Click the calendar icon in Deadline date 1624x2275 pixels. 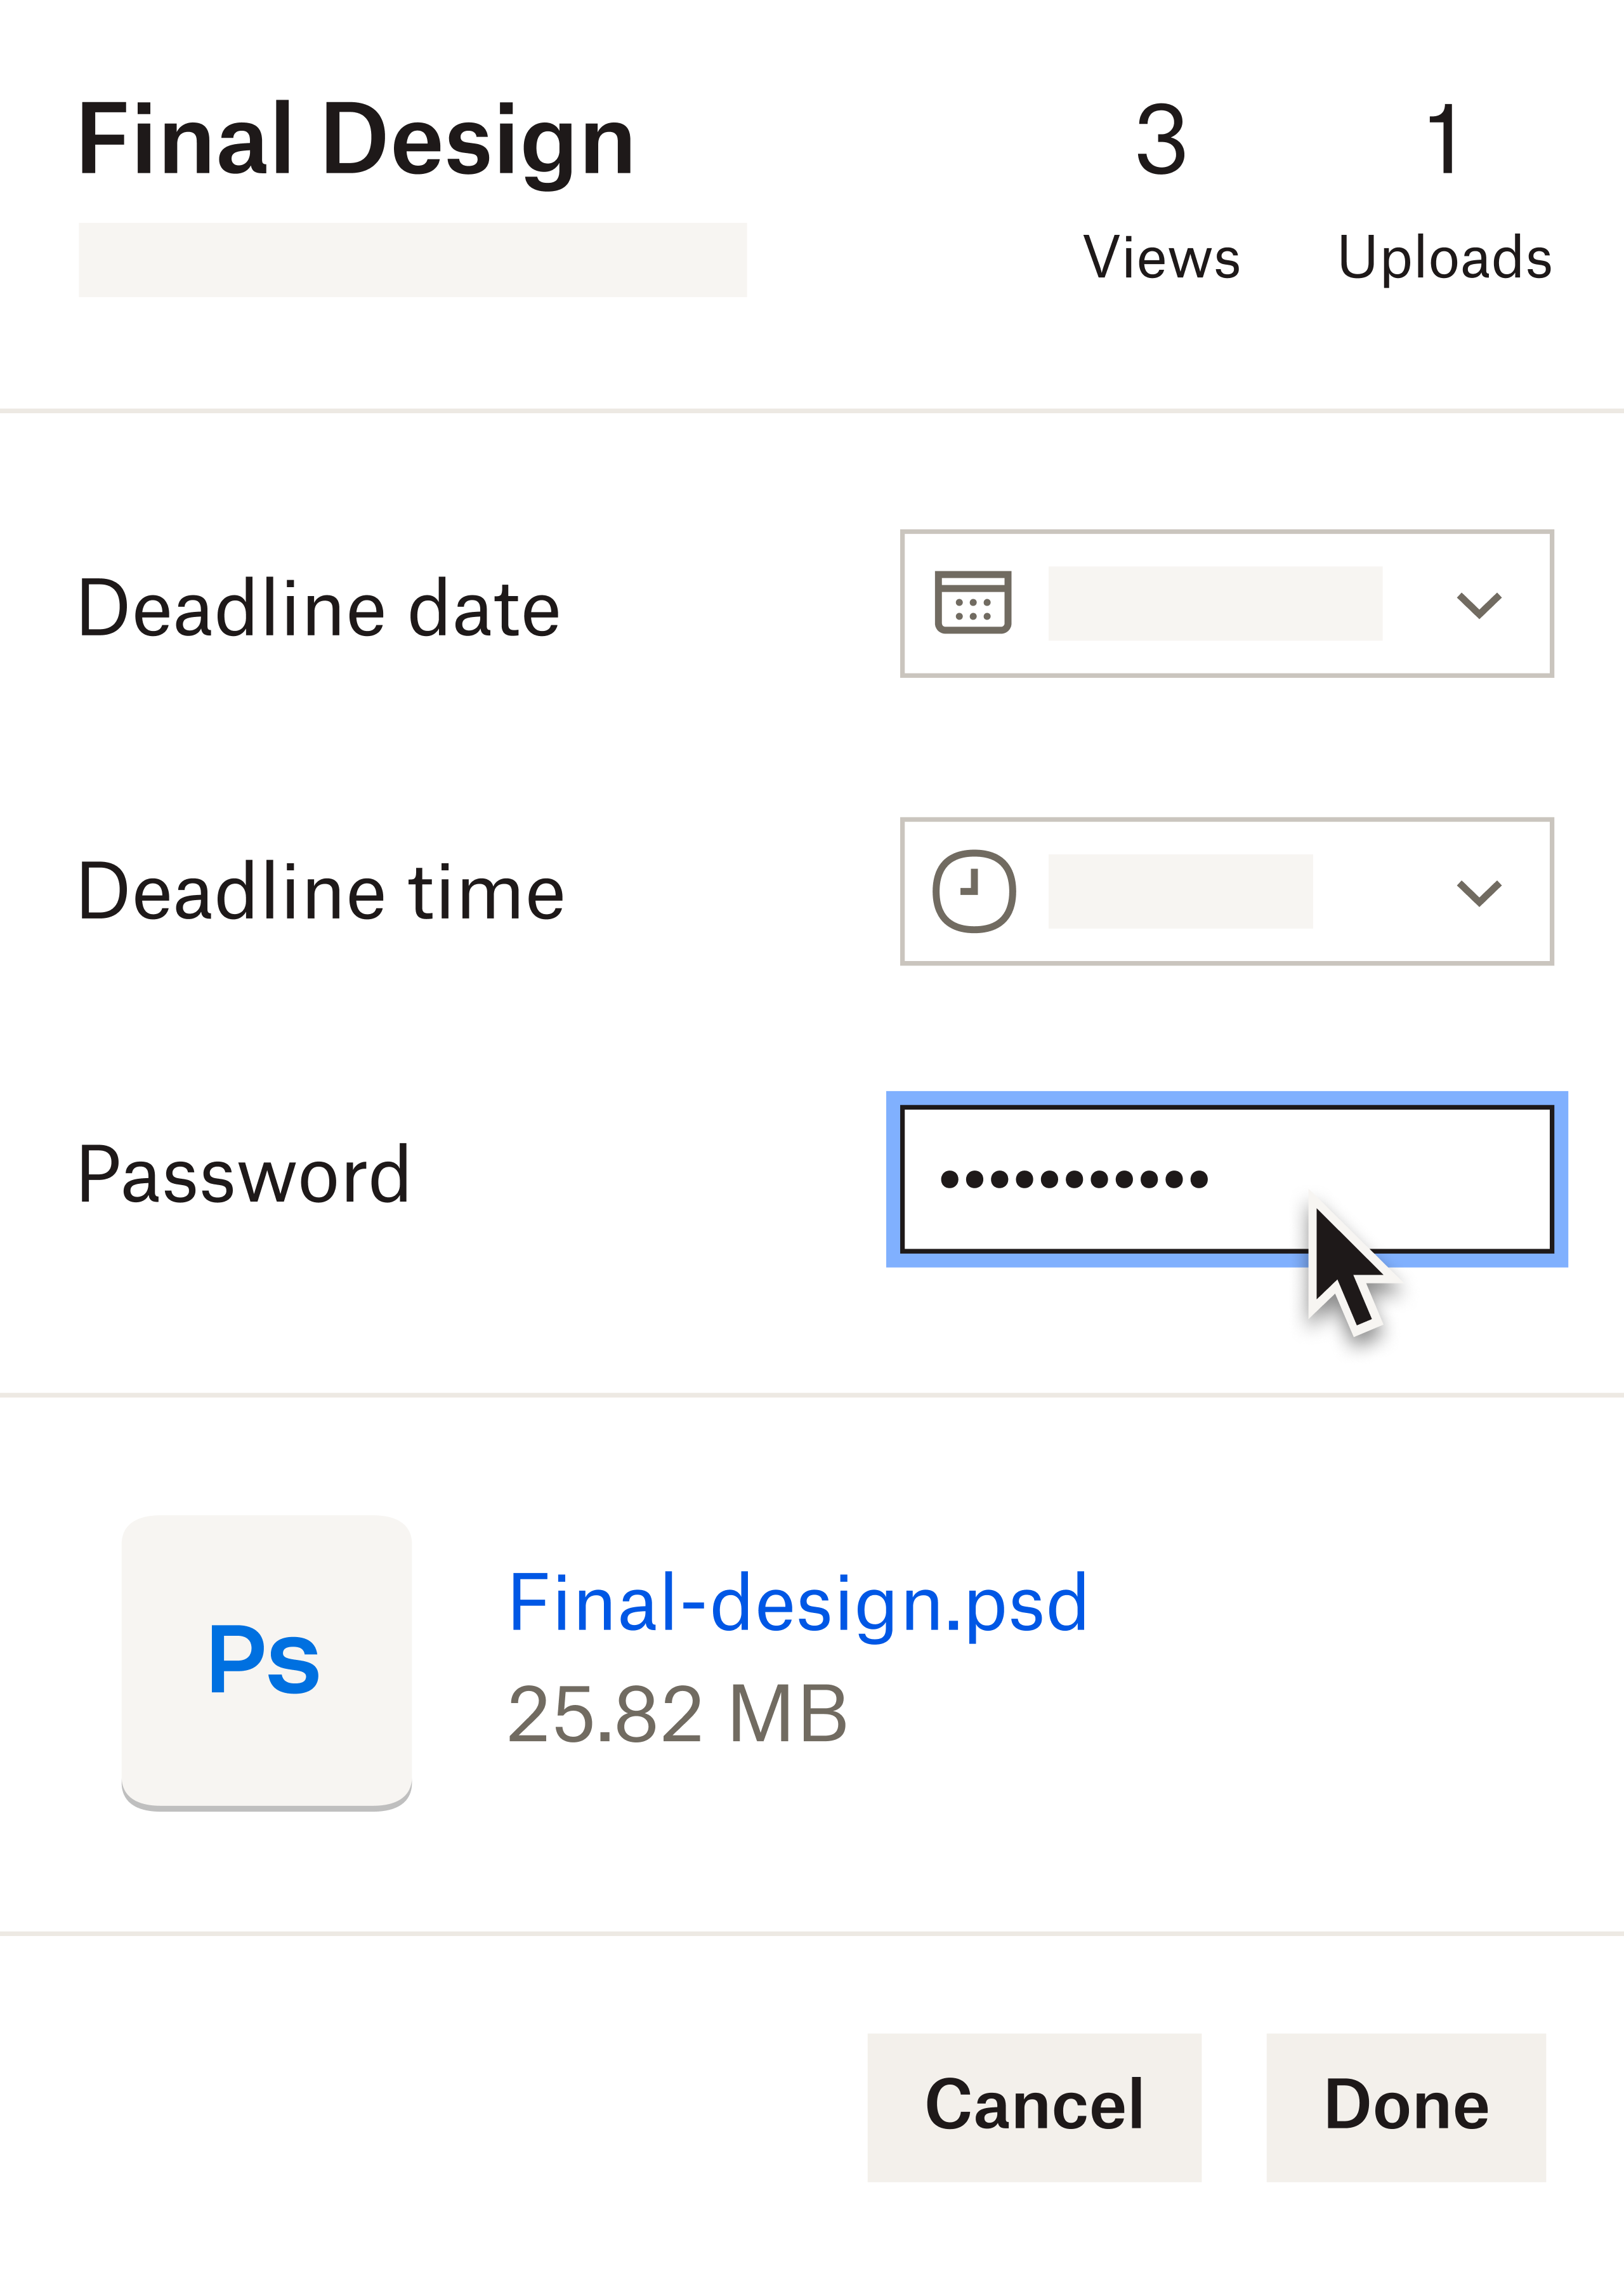[x=972, y=603]
